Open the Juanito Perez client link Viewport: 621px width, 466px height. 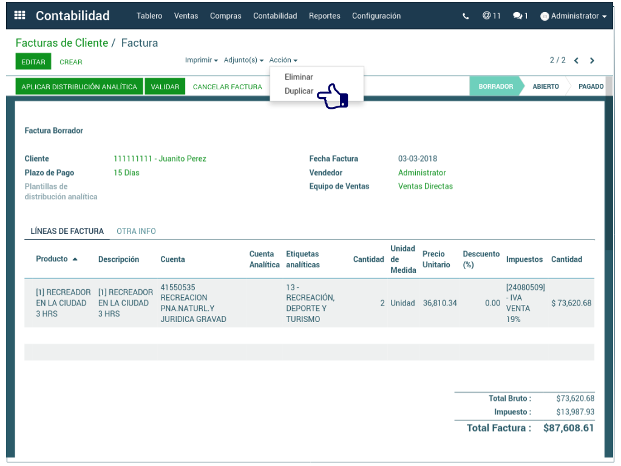160,159
